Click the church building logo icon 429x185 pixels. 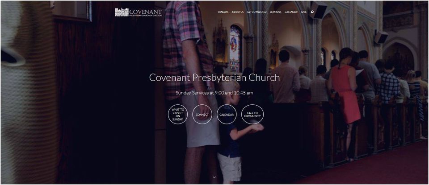pos(122,12)
